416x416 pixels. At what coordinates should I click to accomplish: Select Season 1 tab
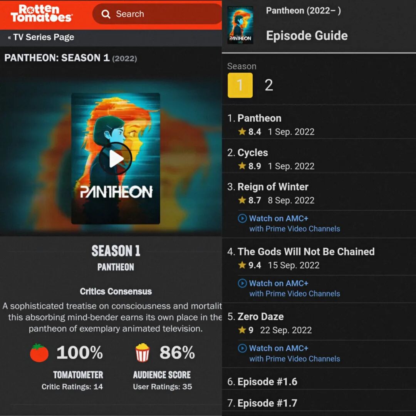click(x=240, y=86)
